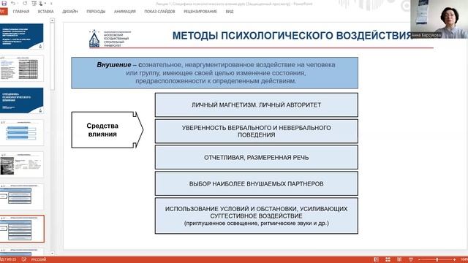Open the АНИМАЦИЯ ribbon tab
The image size is (468, 263).
[x=125, y=12]
